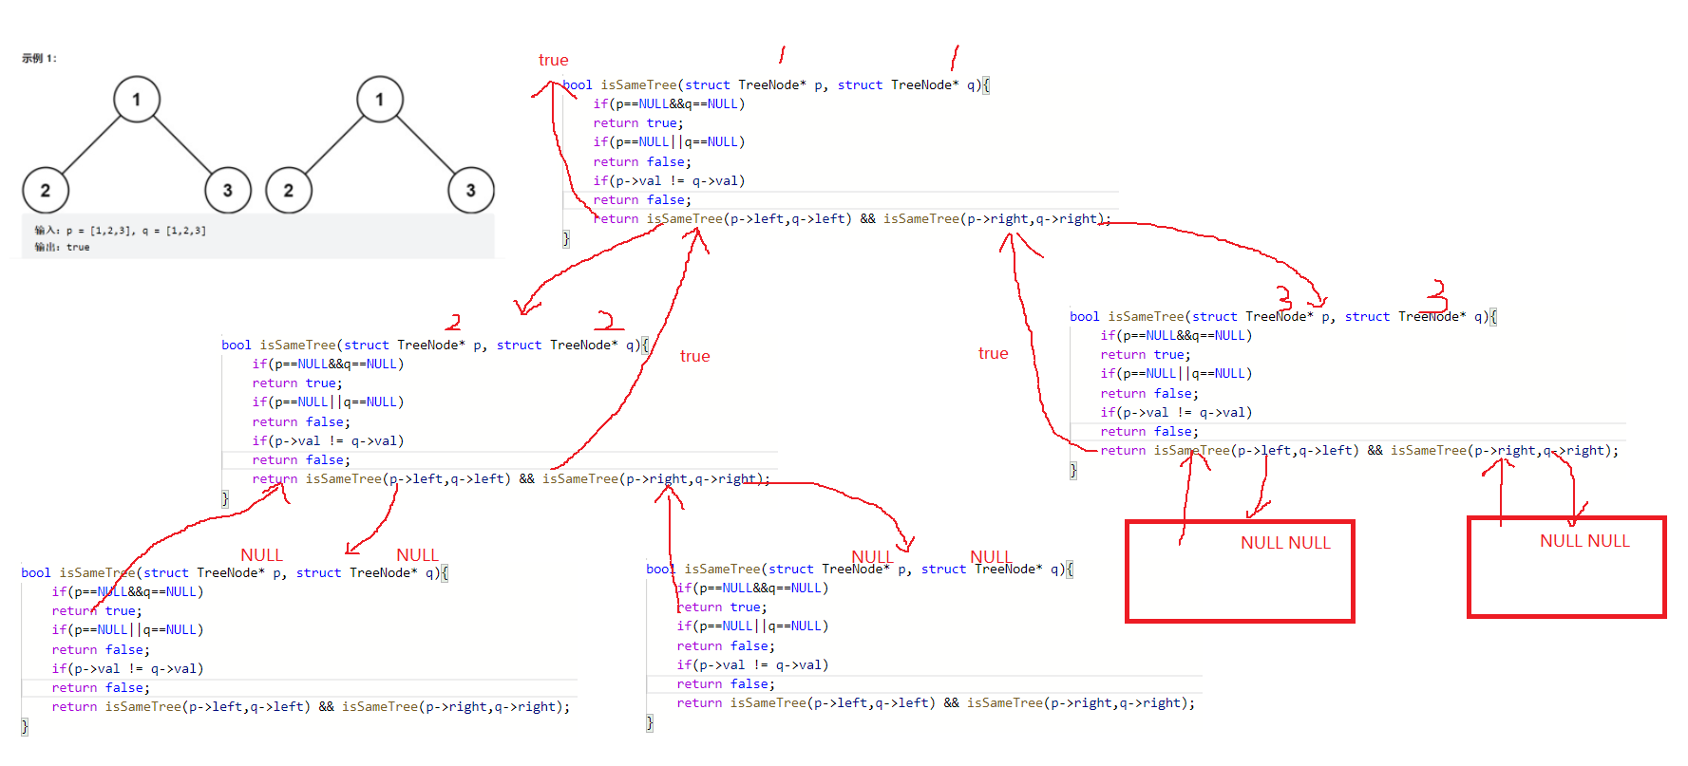Click "if(p==NULL||q==NULL)" in bottom-middle code block
The width and height of the screenshot is (1688, 766).
(x=752, y=626)
